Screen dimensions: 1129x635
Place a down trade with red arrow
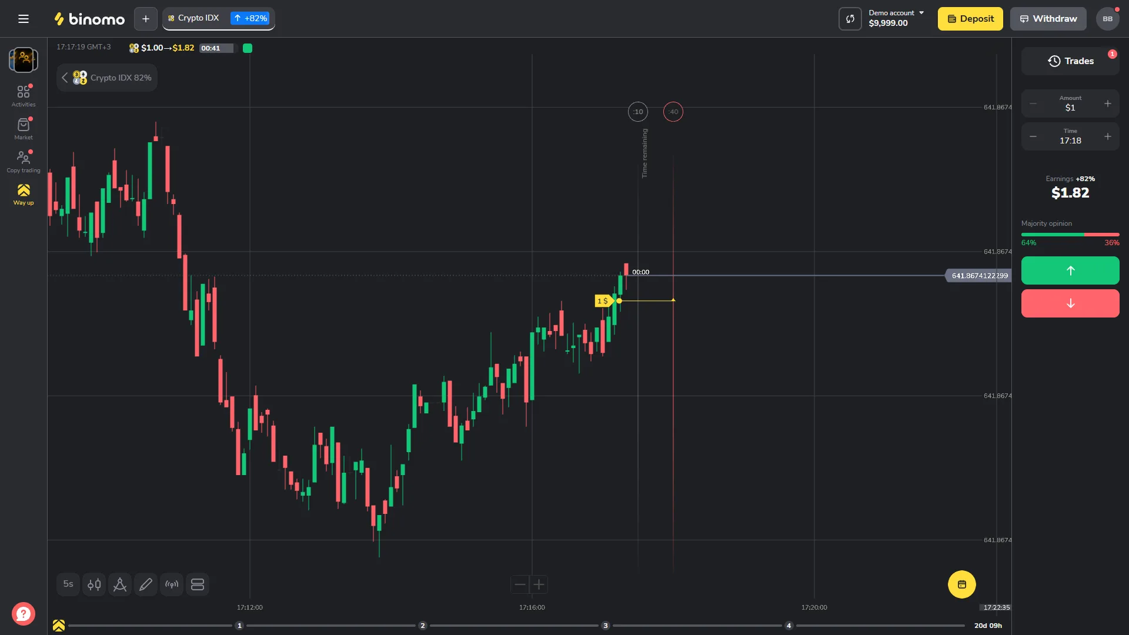tap(1070, 303)
